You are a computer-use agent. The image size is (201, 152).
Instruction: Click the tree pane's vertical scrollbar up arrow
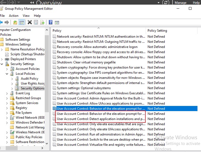click(47, 30)
